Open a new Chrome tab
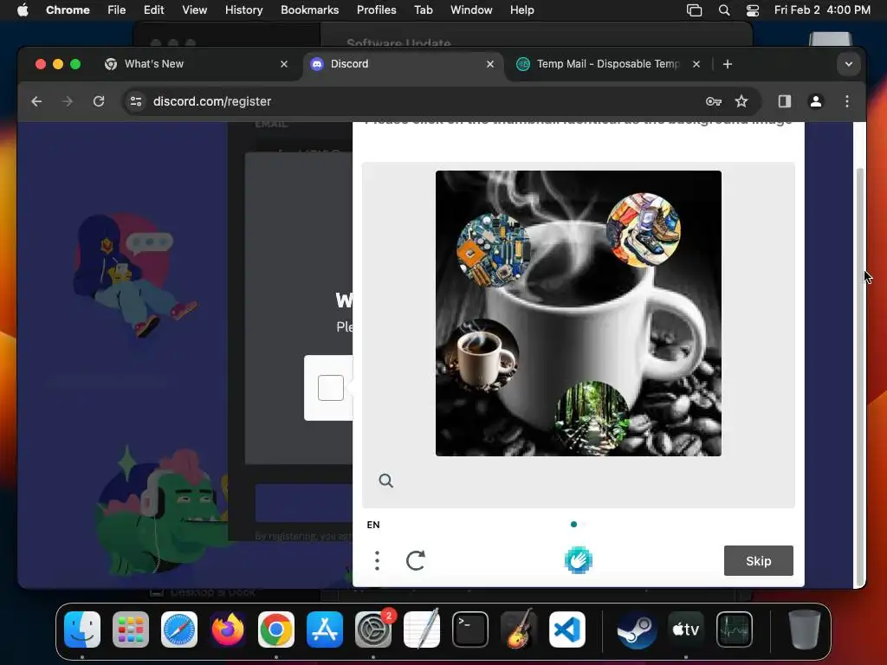Screen dimensions: 887x665 click(x=728, y=64)
